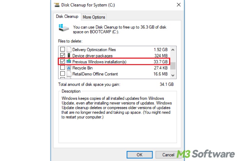Click the 1.92 GB size value
Image resolution: width=237 pixels, height=161 pixels.
161,50
